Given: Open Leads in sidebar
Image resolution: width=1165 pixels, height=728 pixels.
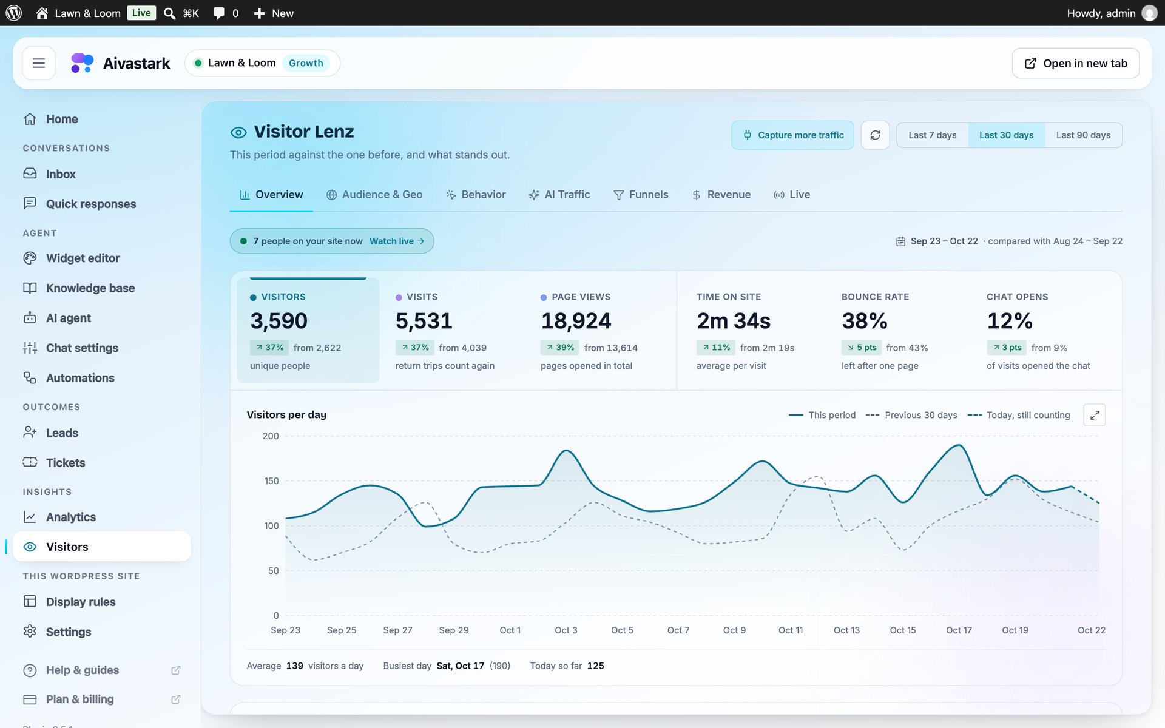Looking at the screenshot, I should point(102,433).
